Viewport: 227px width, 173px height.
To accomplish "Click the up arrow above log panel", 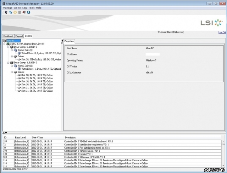I will [4, 133].
